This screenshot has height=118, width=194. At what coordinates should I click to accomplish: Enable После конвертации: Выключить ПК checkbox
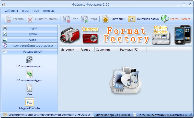tap(135, 115)
